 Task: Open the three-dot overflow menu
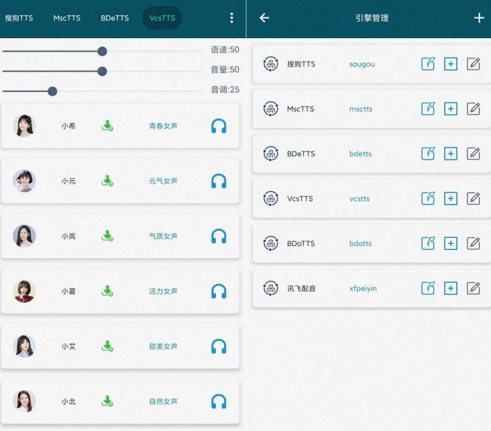pyautogui.click(x=231, y=18)
